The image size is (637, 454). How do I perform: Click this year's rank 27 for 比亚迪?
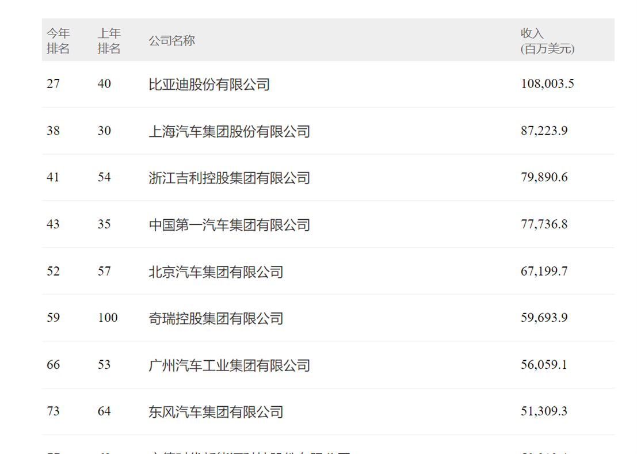[x=53, y=83]
